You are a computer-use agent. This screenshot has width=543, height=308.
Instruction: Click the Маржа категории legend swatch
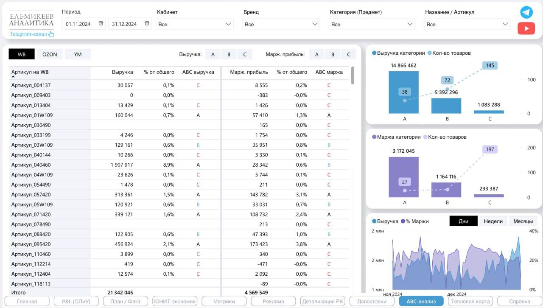(x=374, y=137)
